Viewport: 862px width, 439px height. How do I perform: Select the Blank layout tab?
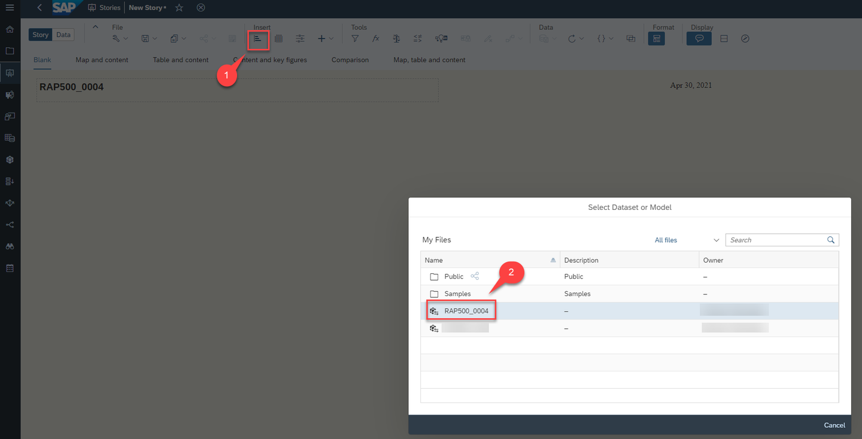43,60
